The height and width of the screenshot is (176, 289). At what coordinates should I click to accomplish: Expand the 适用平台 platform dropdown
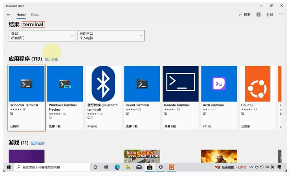pos(111,36)
